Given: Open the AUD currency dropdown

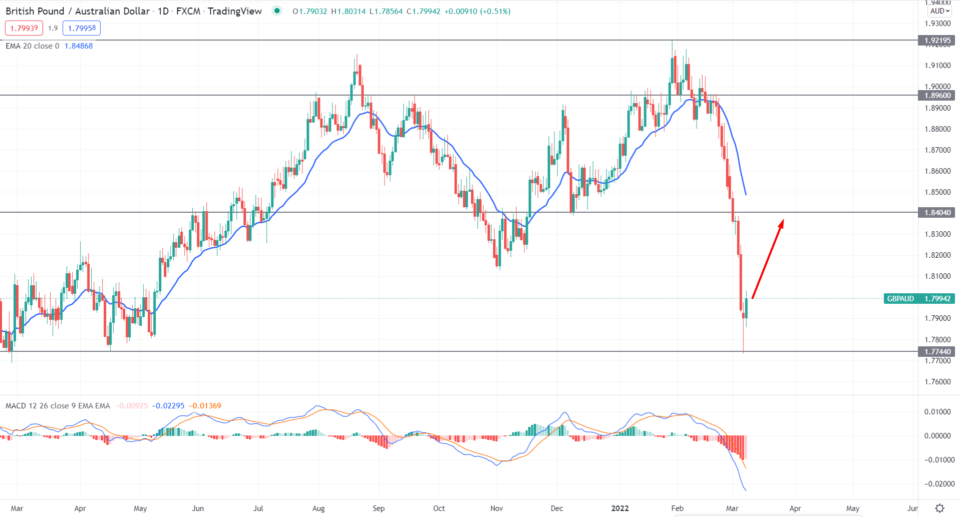Looking at the screenshot, I should click(939, 11).
